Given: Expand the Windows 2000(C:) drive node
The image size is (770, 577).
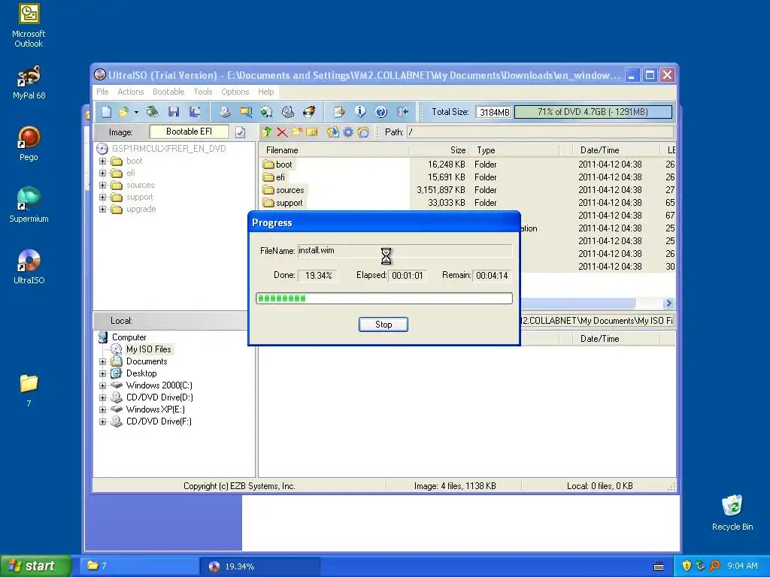Looking at the screenshot, I should click(x=102, y=385).
